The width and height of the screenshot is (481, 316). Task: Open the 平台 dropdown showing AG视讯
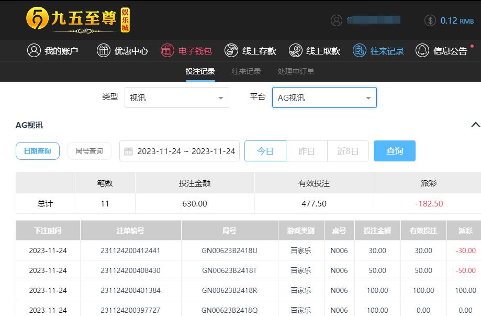point(324,98)
